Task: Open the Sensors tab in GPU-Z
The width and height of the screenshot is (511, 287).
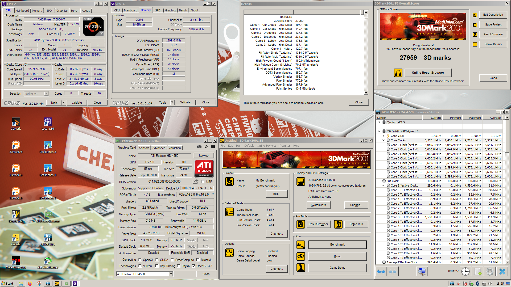Action: point(144,148)
